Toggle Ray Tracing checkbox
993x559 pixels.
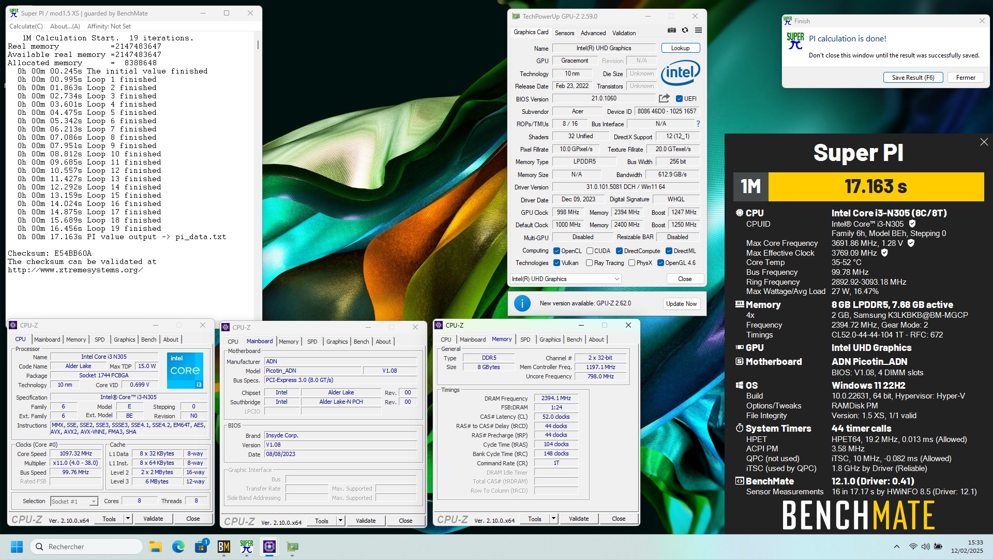point(589,263)
